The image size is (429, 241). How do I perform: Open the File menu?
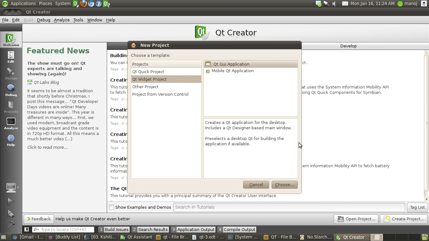(5, 20)
